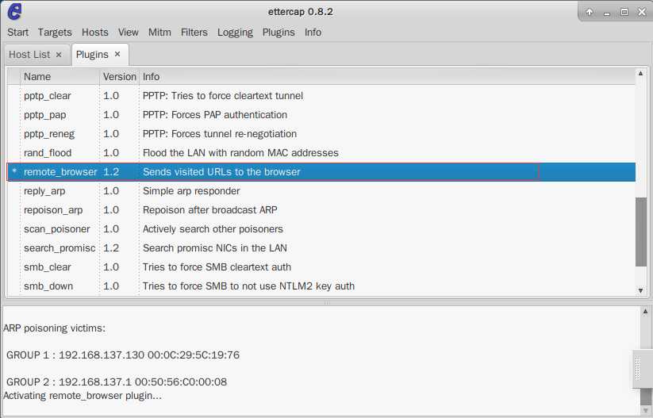Select the pptp_pap plugin row
This screenshot has height=418, width=653.
(321, 115)
